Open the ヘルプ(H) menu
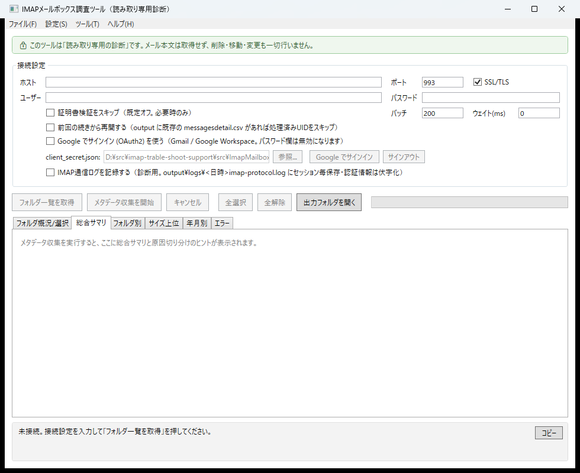Viewport: 580px width, 473px height. point(121,24)
